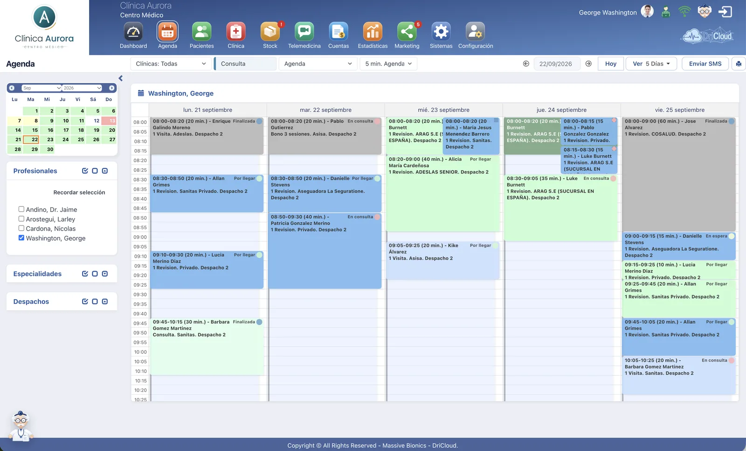Viewport: 746px width, 451px height.
Task: Open the month Sep dropdown in mini calendar
Action: coord(41,88)
